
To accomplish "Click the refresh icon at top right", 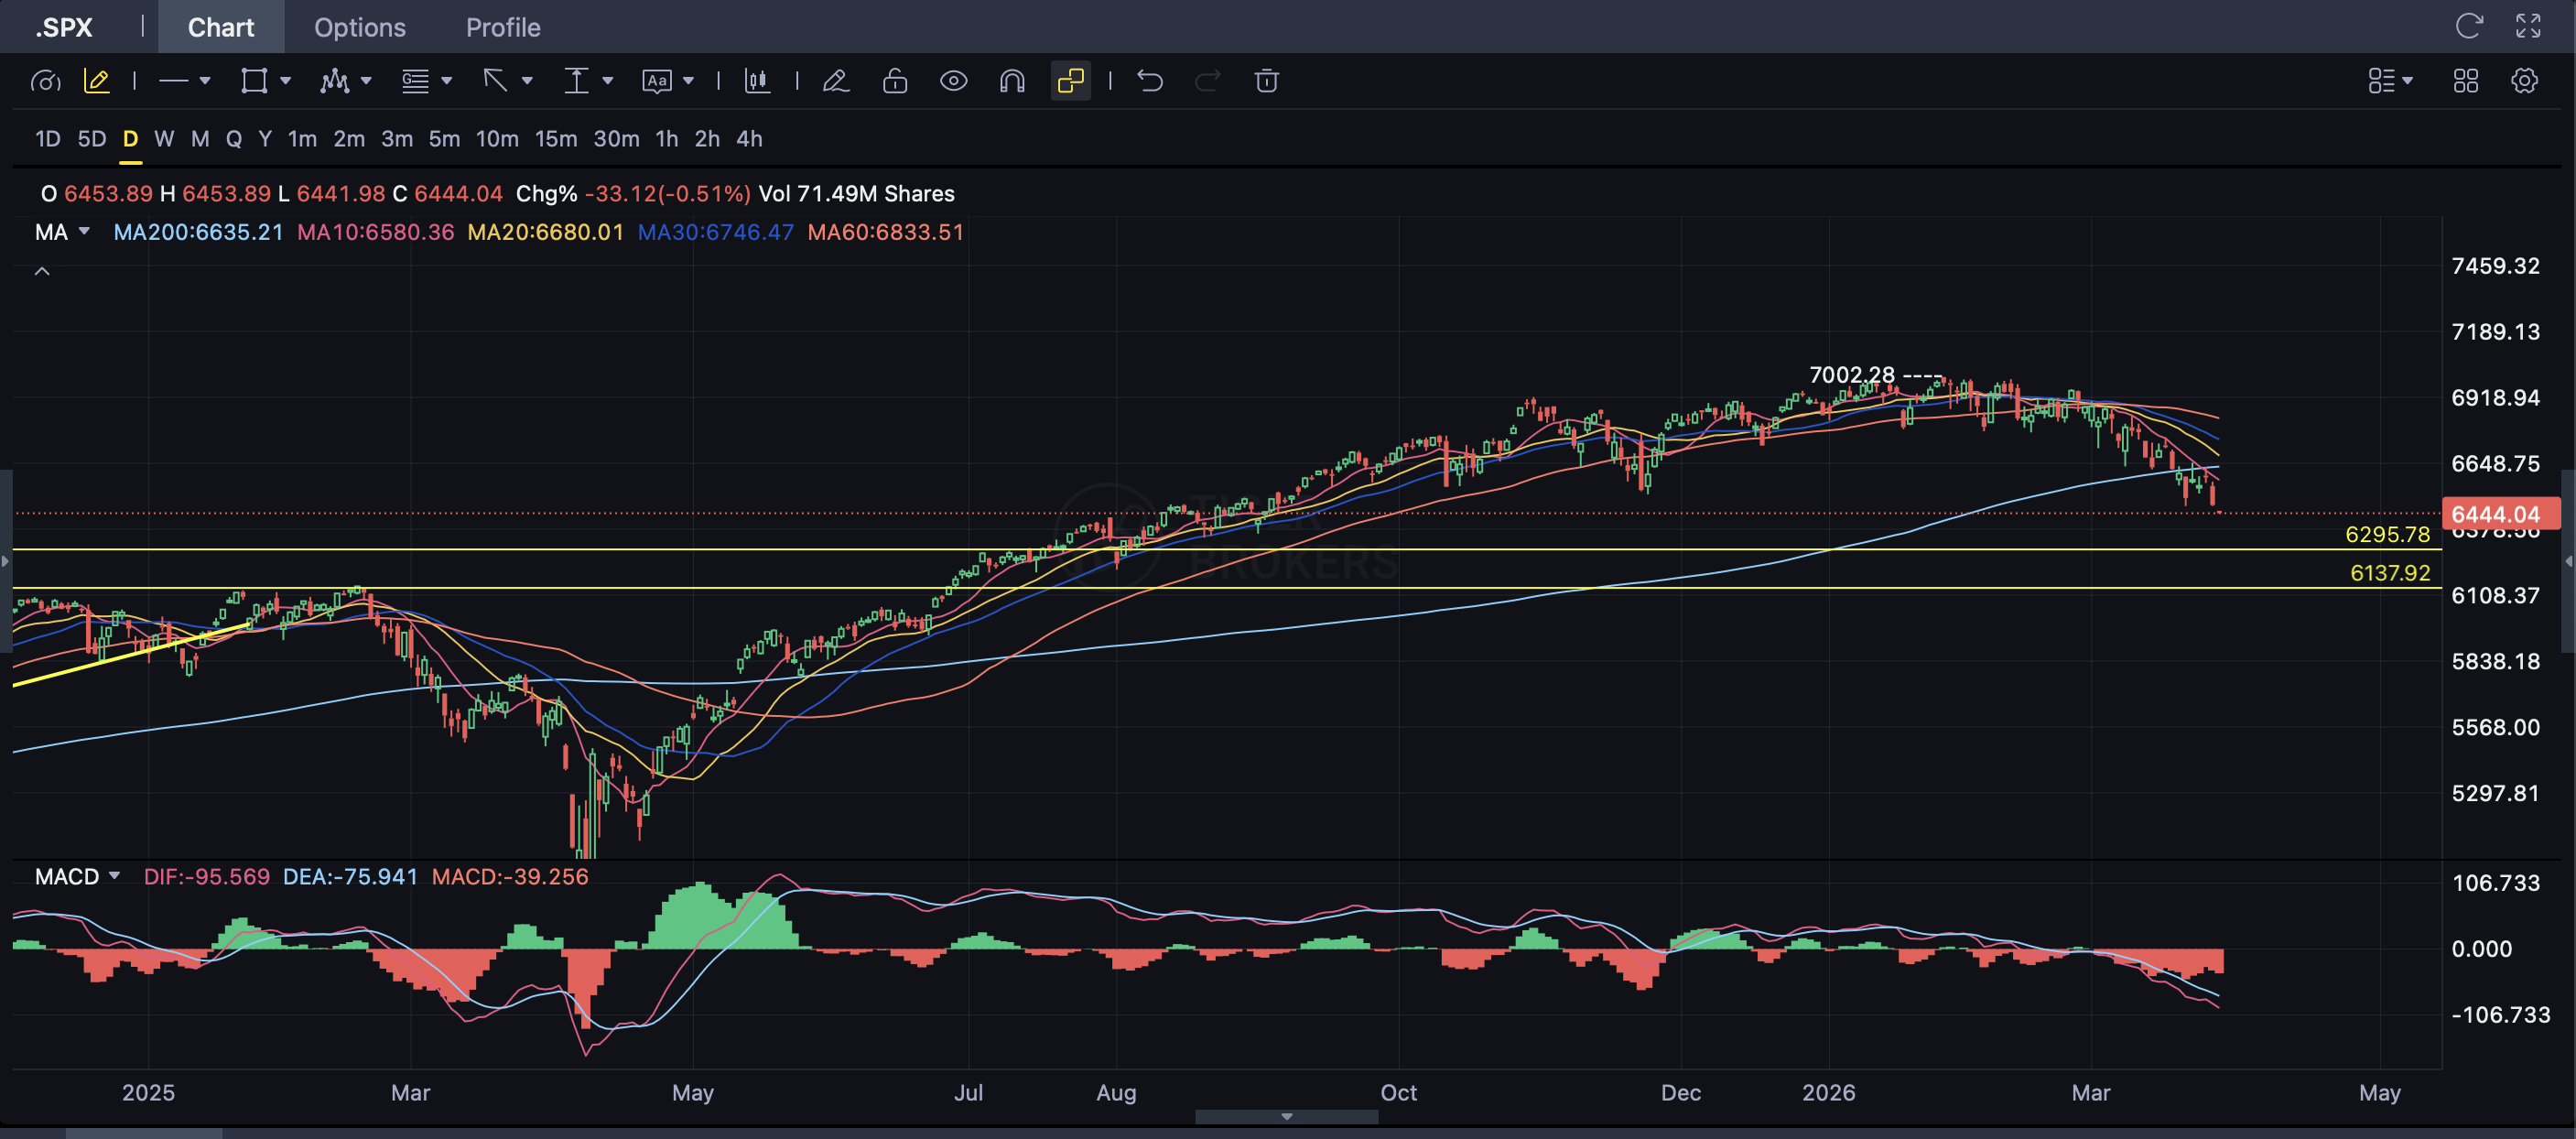I will pos(2469,26).
